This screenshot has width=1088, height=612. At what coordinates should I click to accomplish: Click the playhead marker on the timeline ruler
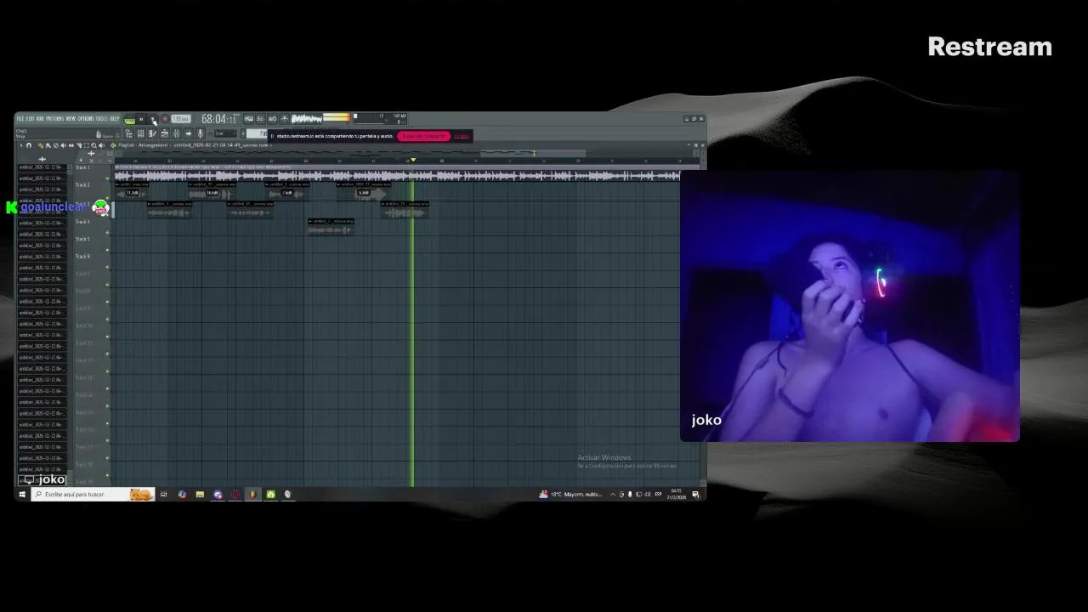[413, 160]
